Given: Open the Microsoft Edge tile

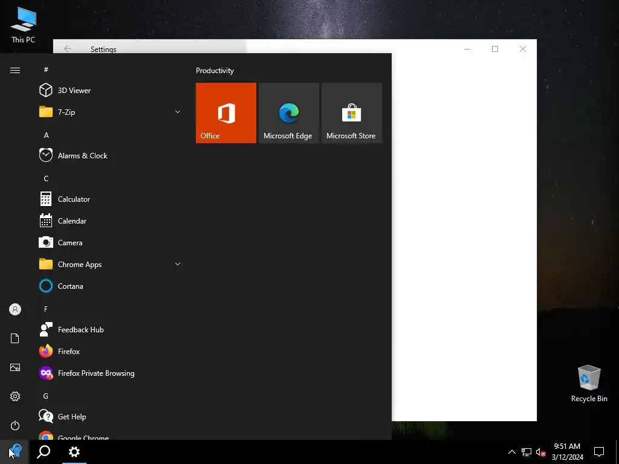Looking at the screenshot, I should [288, 113].
